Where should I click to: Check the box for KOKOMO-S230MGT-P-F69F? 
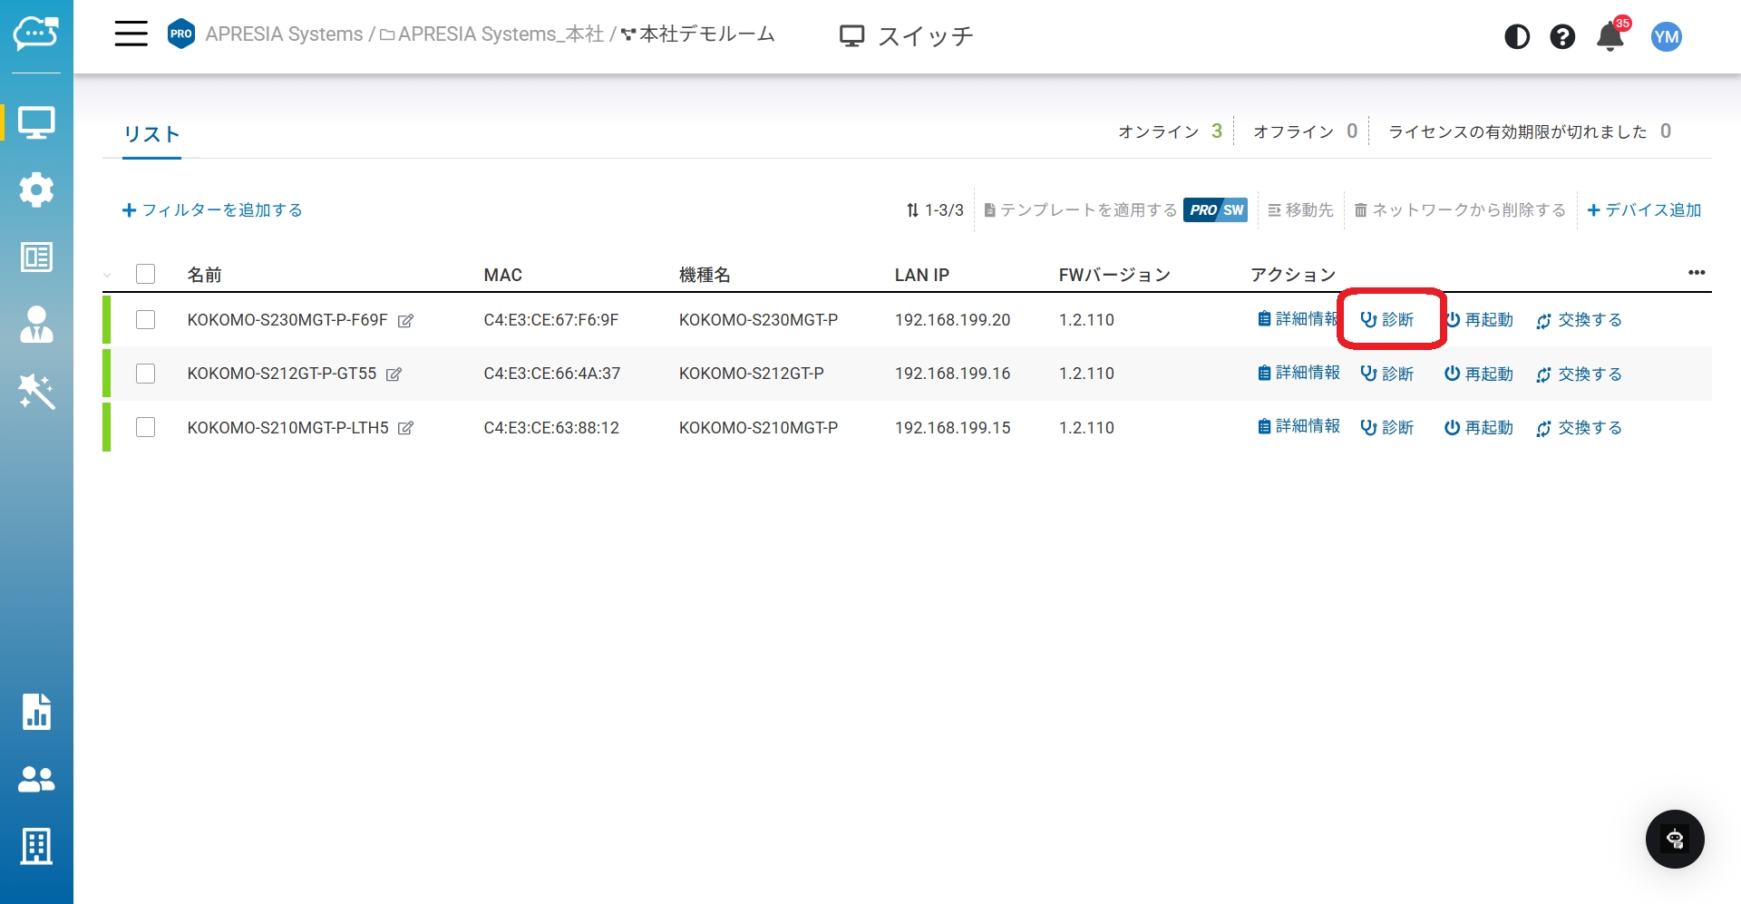(x=145, y=320)
